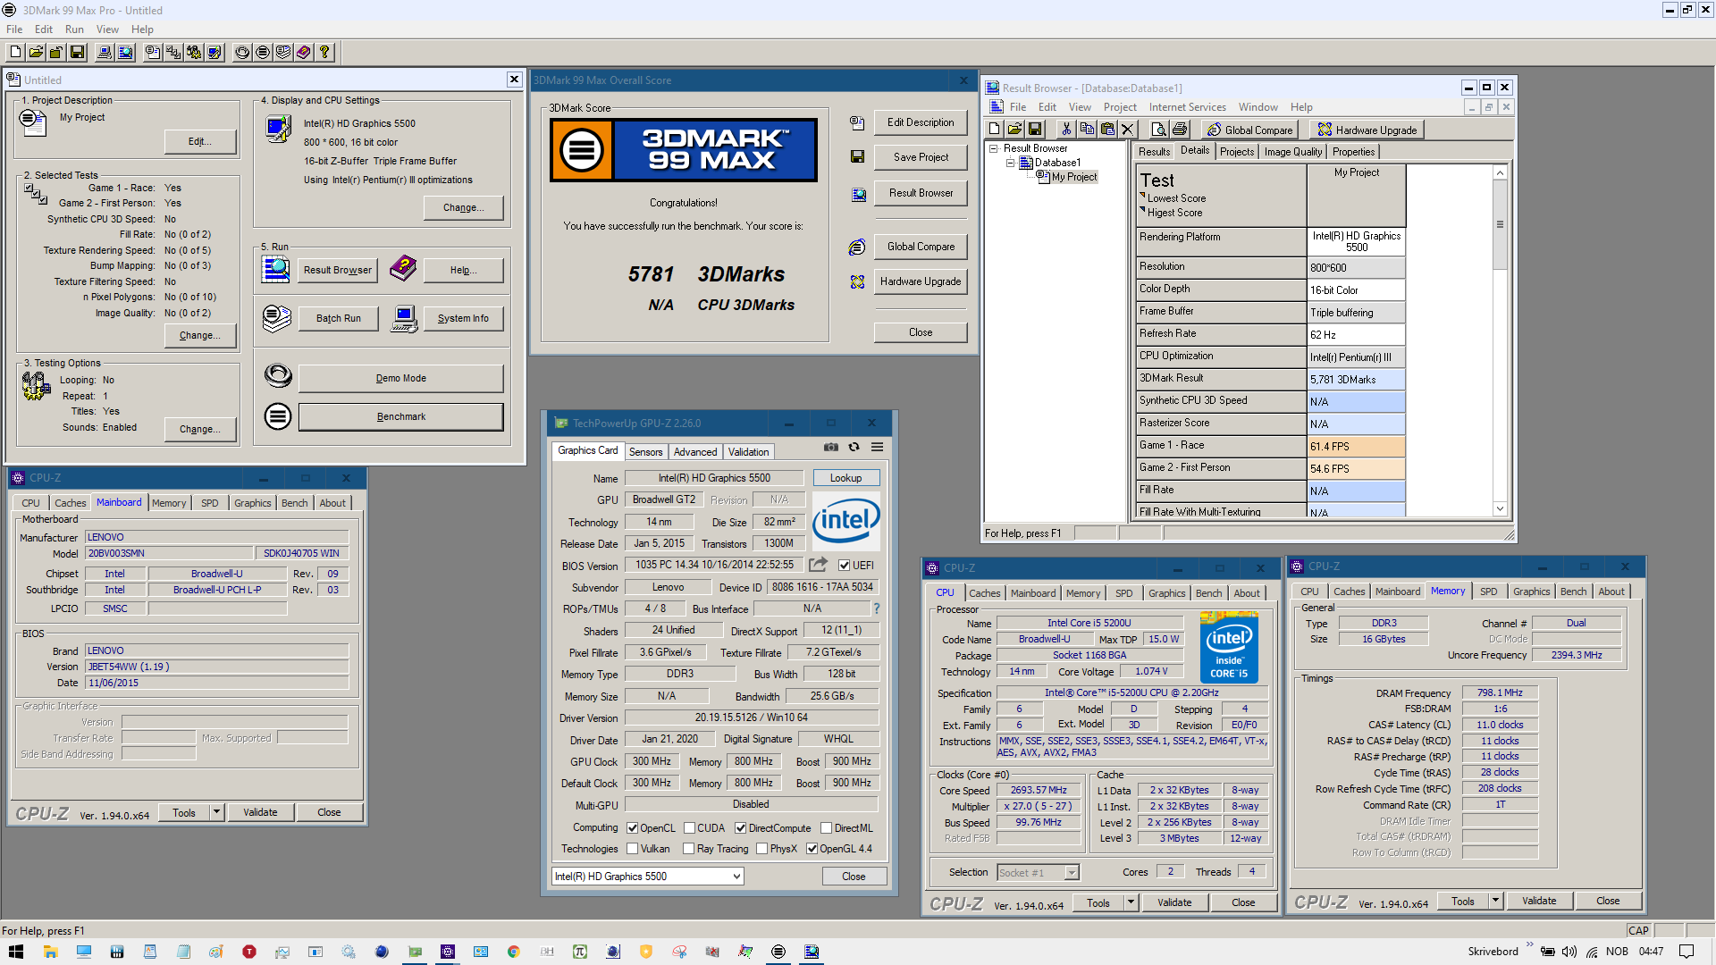Click the Windows Start button
1716x965 pixels.
(16, 952)
